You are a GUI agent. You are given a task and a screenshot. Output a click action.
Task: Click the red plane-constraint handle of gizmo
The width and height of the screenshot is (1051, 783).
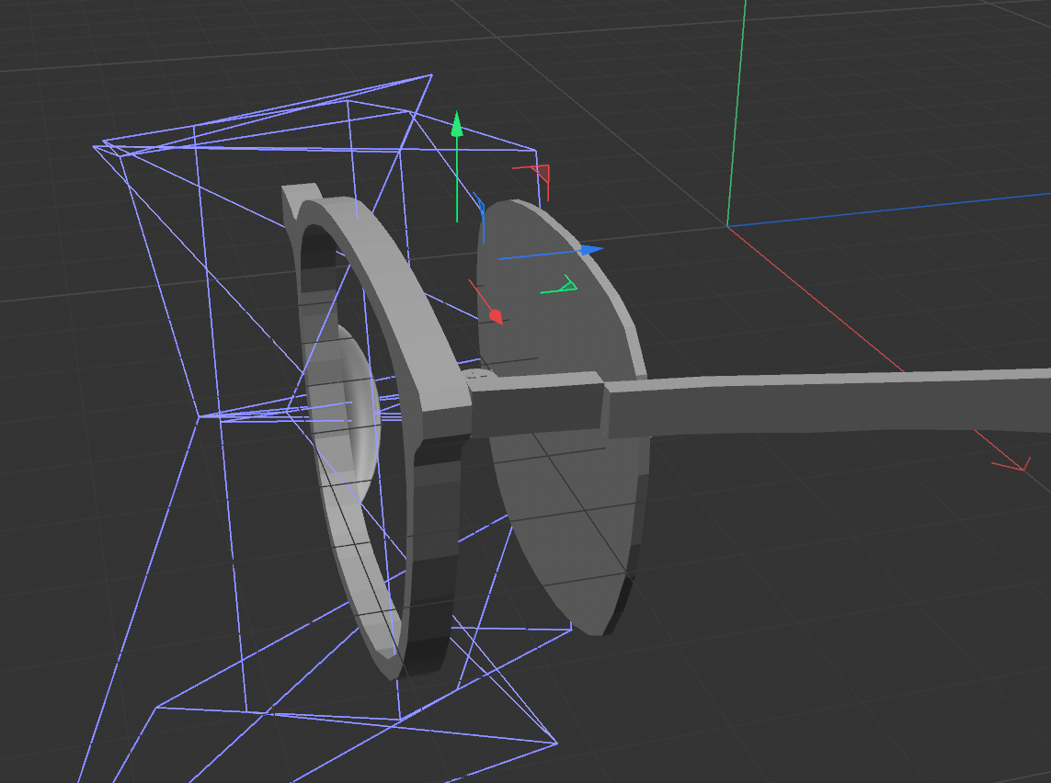(x=541, y=174)
